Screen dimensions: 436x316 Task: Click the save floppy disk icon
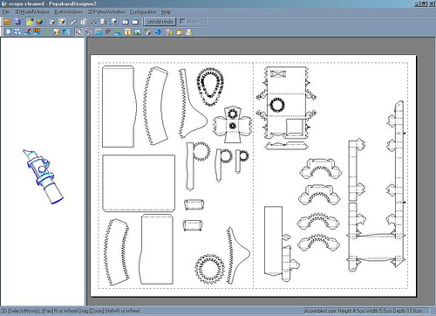coord(17,22)
